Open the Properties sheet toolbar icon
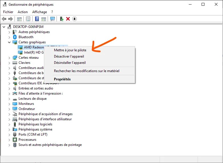The height and width of the screenshot is (163, 223). coord(28,19)
